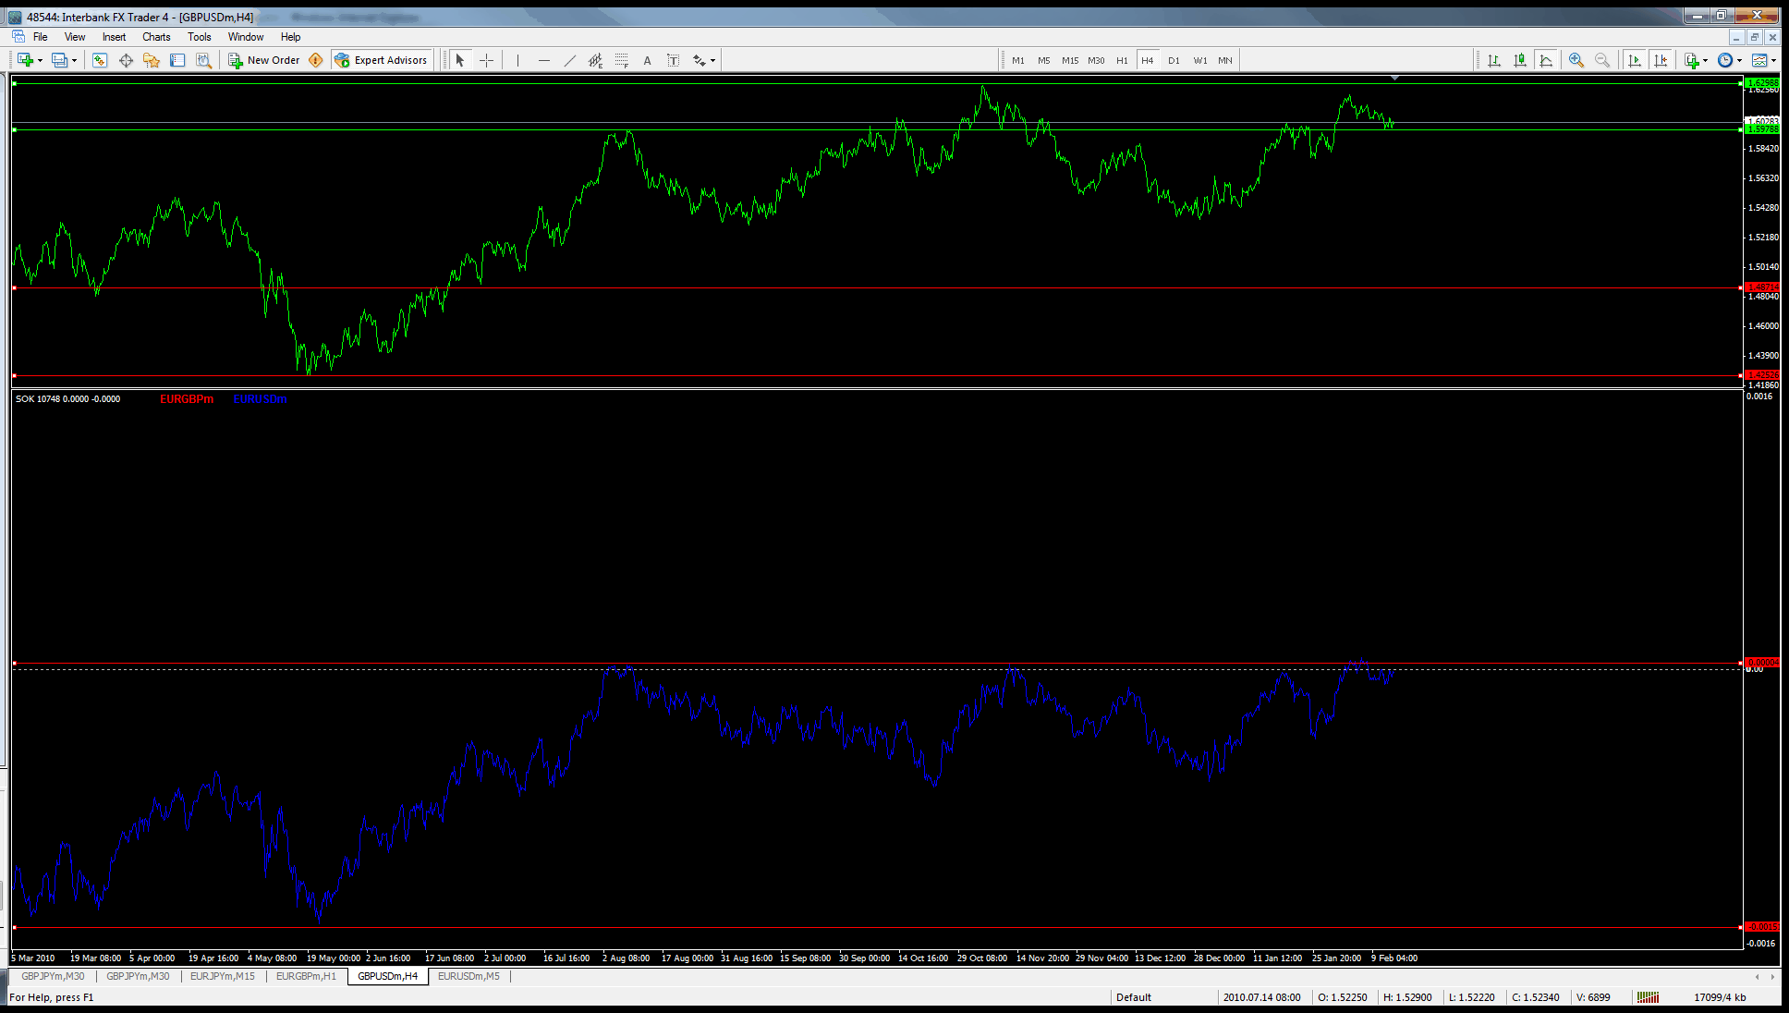Screen dimensions: 1789x1013
Task: Expand the templates dropdown arrow
Action: tap(1773, 61)
